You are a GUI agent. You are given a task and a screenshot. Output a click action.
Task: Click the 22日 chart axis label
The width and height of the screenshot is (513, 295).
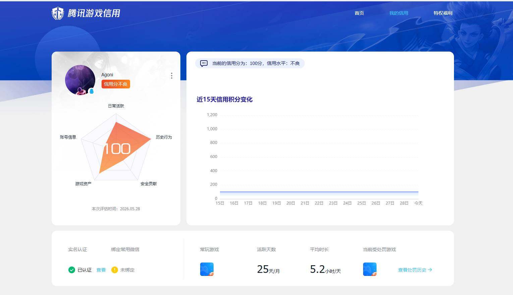click(319, 203)
